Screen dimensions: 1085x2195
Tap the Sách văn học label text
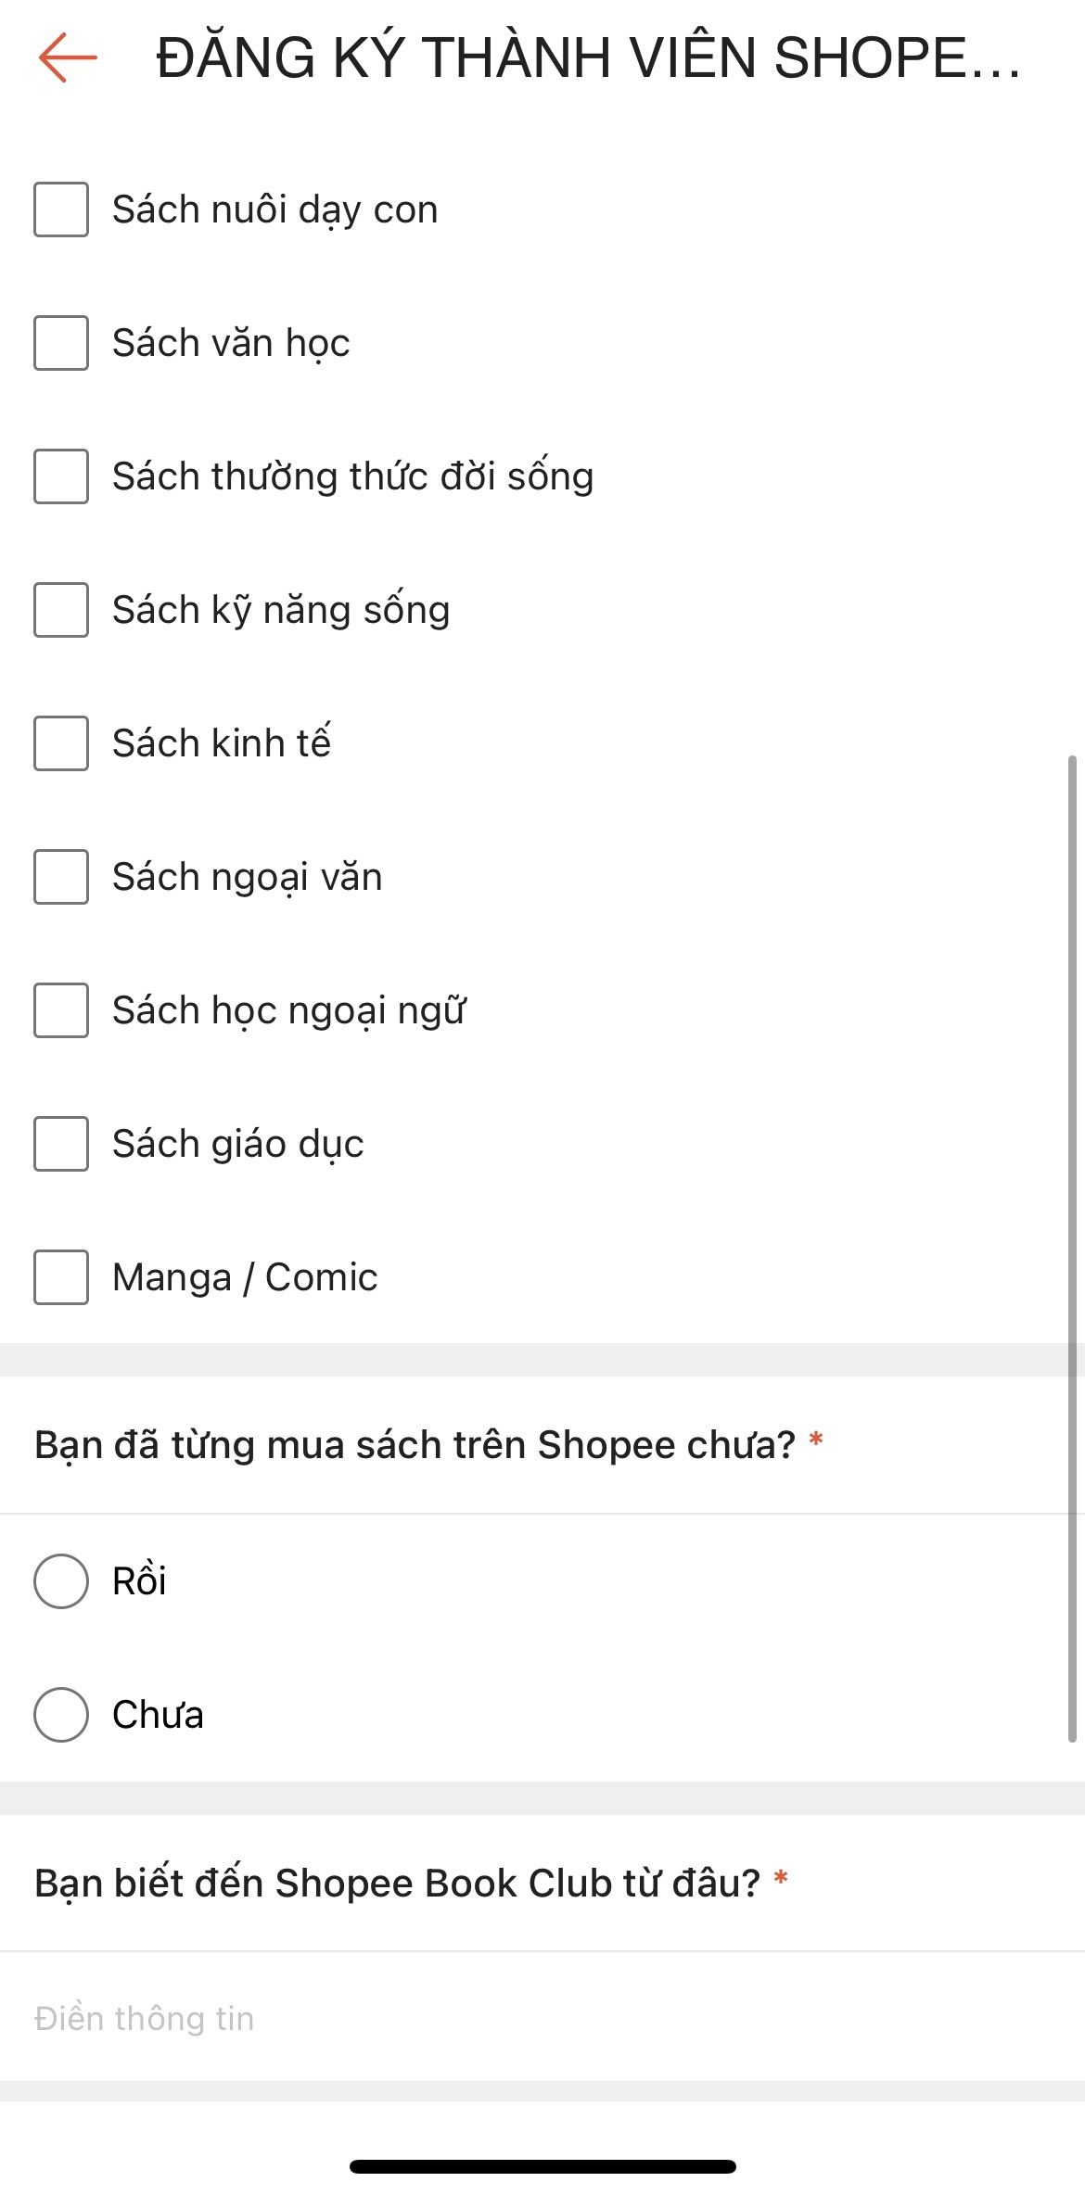point(231,343)
